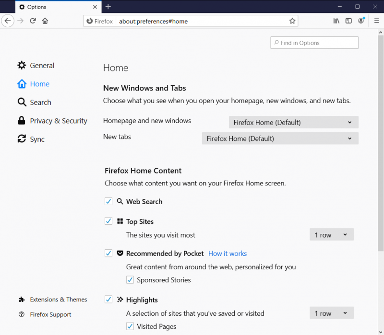
Task: Open the hamburger application menu
Action: 377,21
